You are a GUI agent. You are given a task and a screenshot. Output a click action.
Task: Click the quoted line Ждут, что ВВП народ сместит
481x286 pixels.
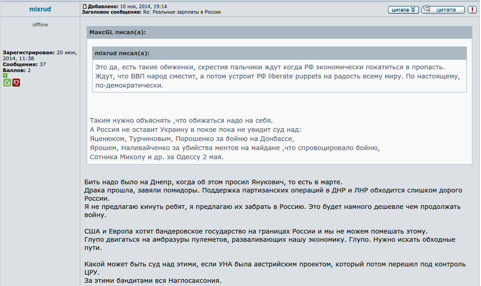point(278,77)
